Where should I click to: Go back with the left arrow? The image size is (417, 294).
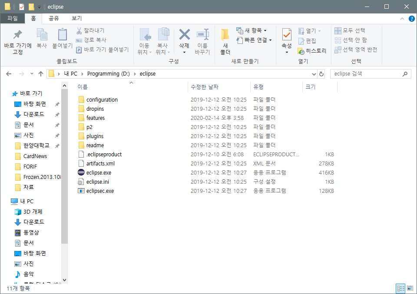9,74
